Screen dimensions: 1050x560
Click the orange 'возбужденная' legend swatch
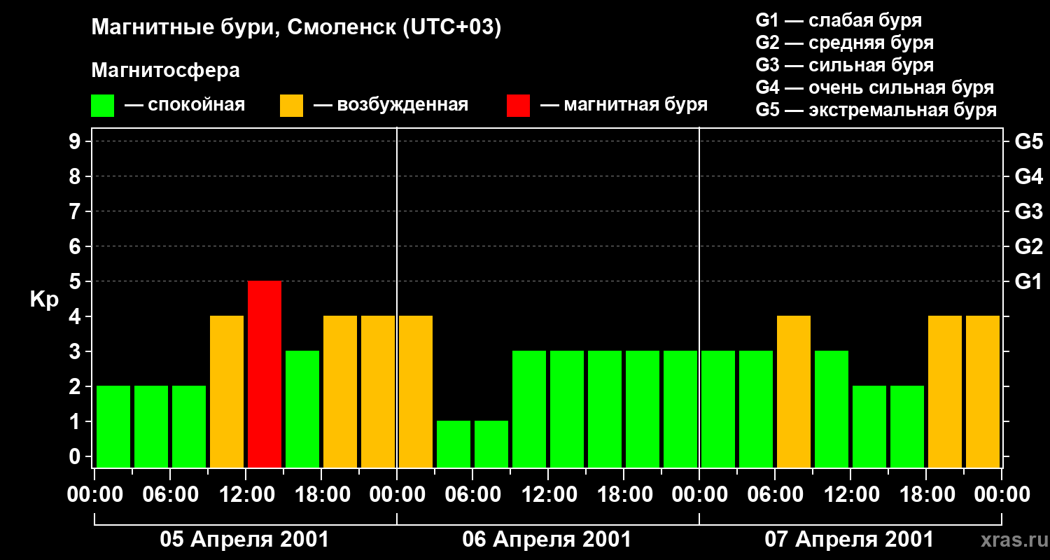click(x=292, y=106)
